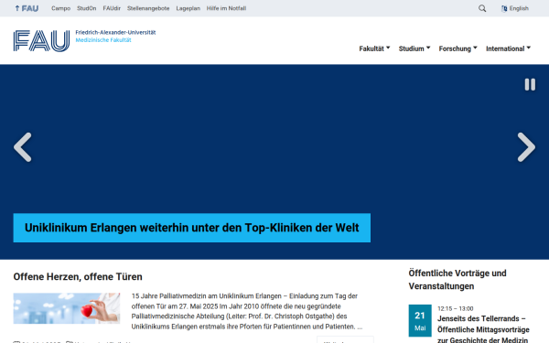Click Öffentliche Vorträge und Veranstaltungen heading
The width and height of the screenshot is (549, 343).
click(x=457, y=280)
